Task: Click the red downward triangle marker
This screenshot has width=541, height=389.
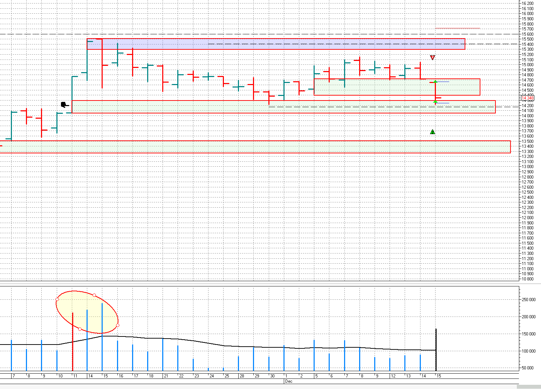Action: (432, 57)
